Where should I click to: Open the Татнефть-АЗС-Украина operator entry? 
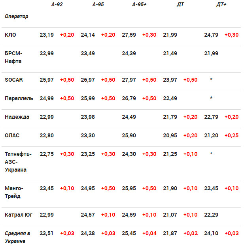18,162
